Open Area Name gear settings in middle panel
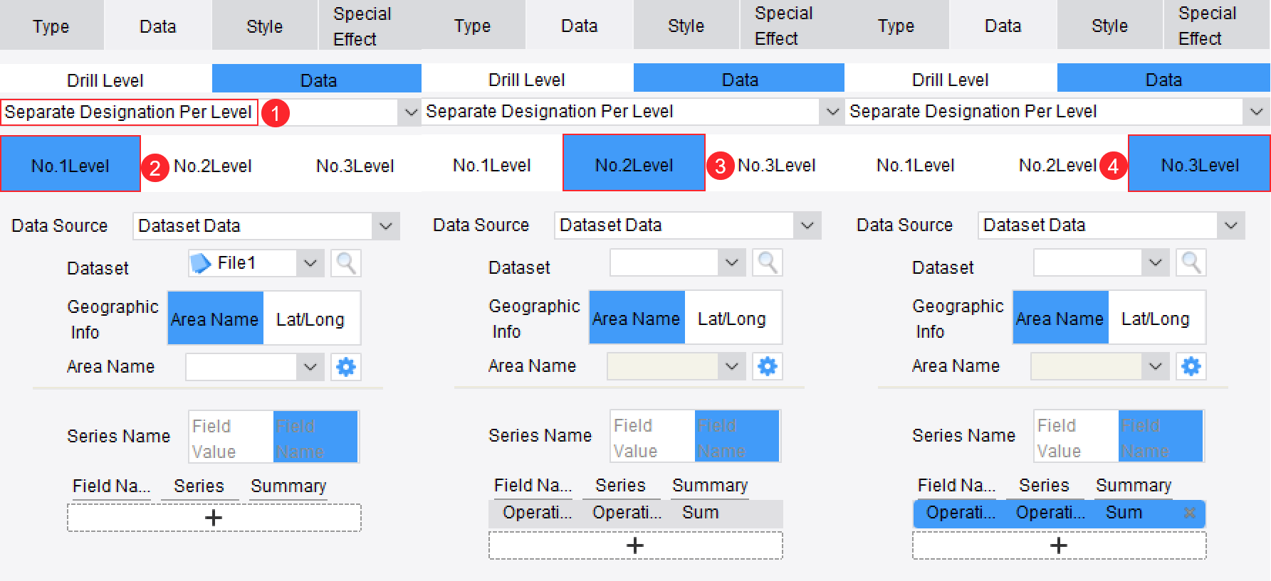Screen dimensions: 1271x581 768,366
